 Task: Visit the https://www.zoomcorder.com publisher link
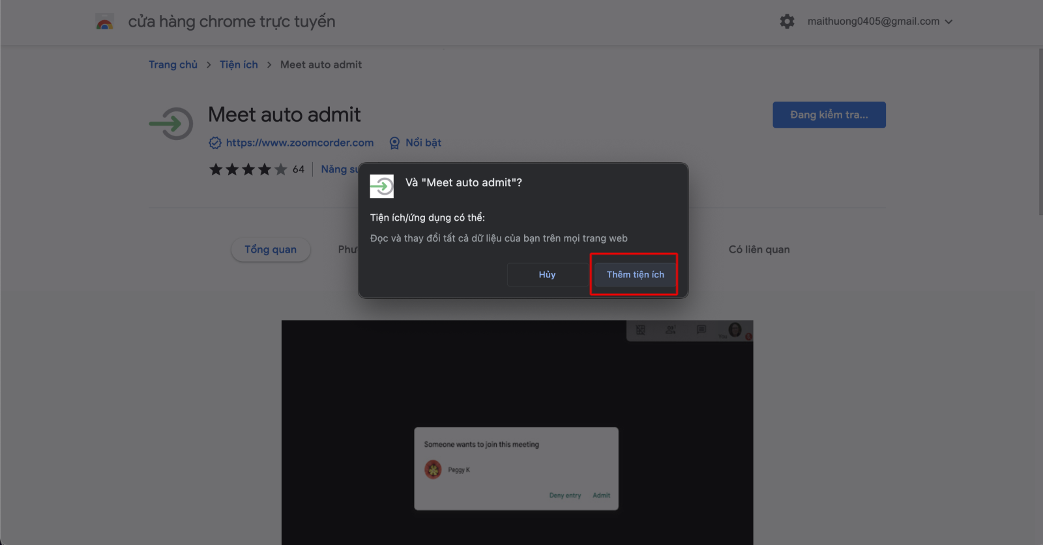pos(300,143)
